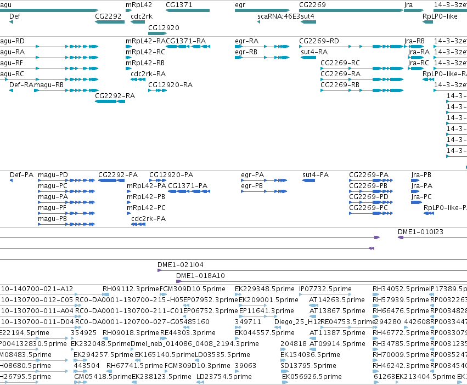Click CG2269-RB transcript label
467x385 pixels.
click(x=340, y=85)
